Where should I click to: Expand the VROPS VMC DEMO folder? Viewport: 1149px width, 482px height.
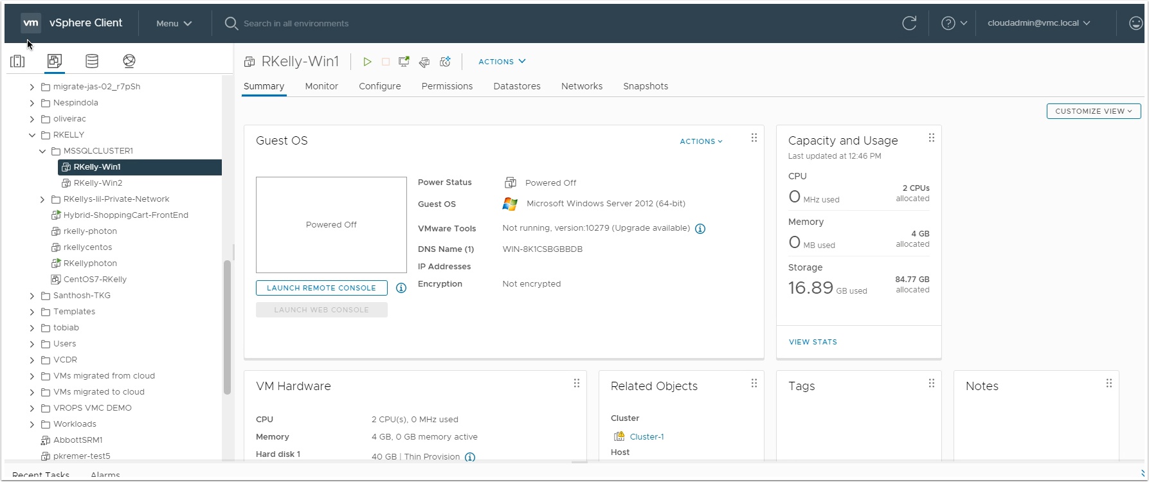coord(32,408)
